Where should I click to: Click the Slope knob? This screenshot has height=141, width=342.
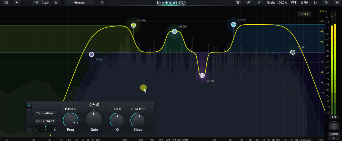pos(138,120)
